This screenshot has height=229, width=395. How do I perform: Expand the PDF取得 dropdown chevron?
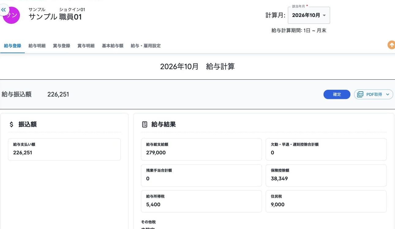(387, 95)
